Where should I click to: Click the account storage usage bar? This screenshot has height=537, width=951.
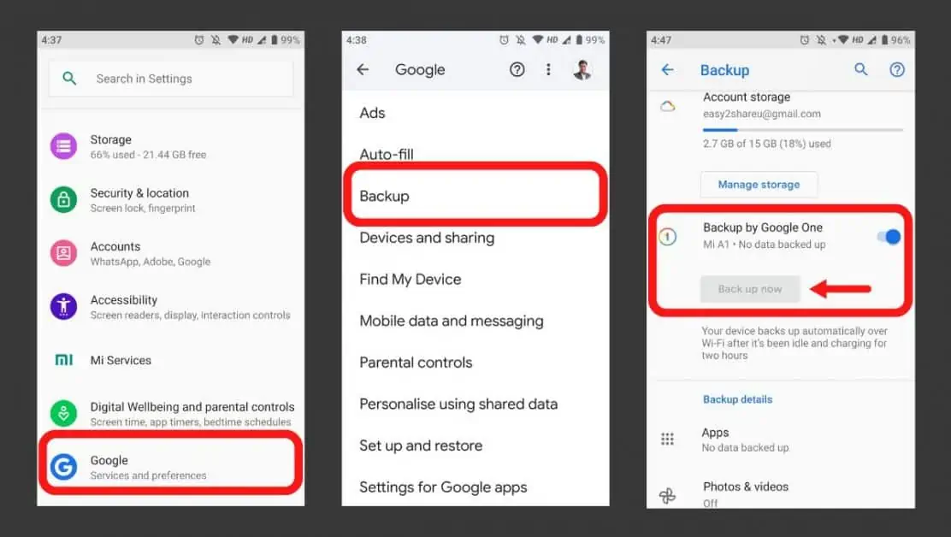click(x=802, y=130)
